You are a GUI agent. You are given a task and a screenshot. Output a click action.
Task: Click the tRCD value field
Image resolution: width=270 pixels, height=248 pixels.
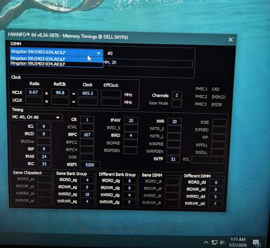[x=44, y=134]
